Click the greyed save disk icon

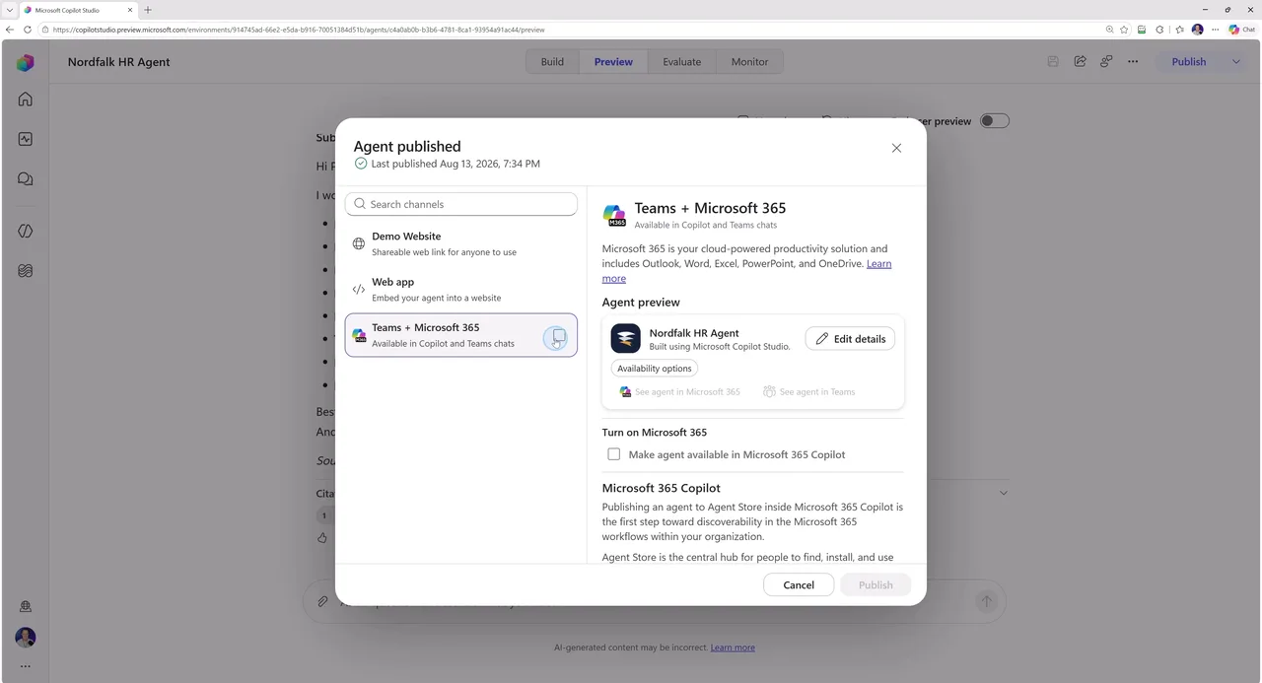[1053, 61]
